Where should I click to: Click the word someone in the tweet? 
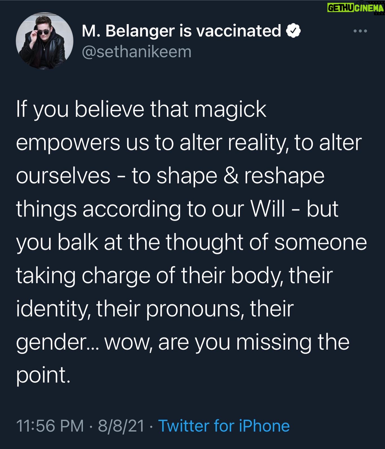click(x=321, y=243)
